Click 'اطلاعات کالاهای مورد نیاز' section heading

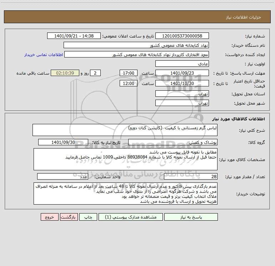tap(238, 119)
